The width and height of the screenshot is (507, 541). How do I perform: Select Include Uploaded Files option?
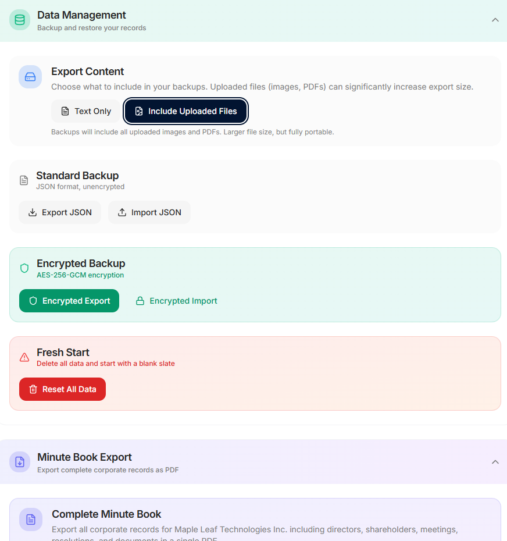click(x=185, y=111)
